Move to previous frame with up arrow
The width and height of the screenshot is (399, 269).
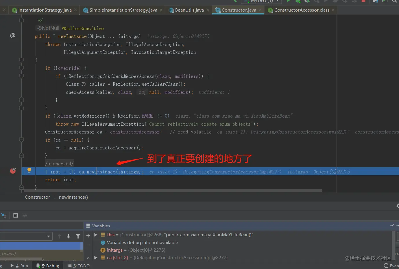pyautogui.click(x=59, y=236)
